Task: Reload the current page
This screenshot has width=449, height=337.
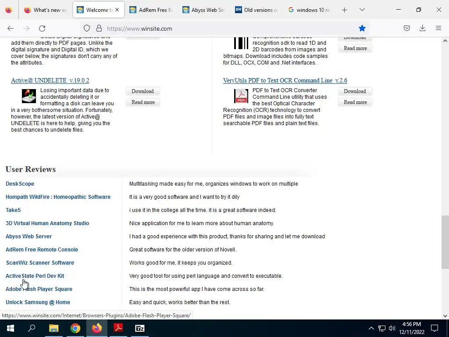Action: point(42,29)
